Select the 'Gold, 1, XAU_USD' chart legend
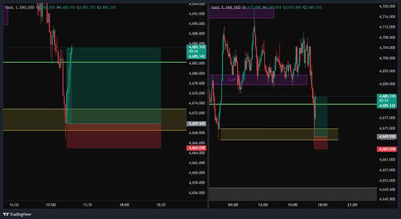Screen dimensions: 401x219 click(x=20, y=8)
